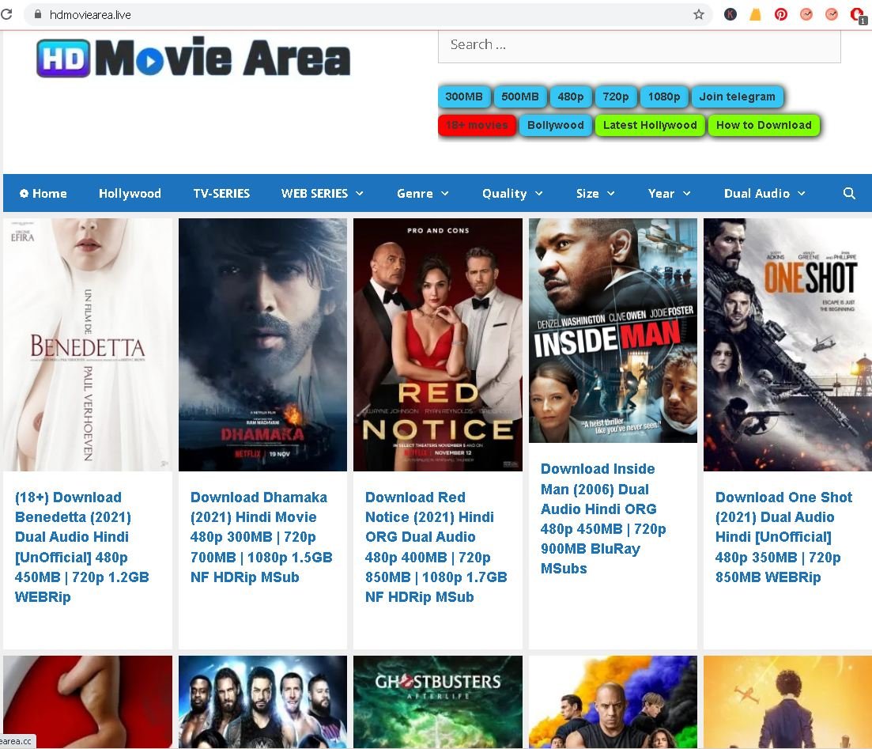Expand the Quality menu
The image size is (872, 749).
point(512,193)
